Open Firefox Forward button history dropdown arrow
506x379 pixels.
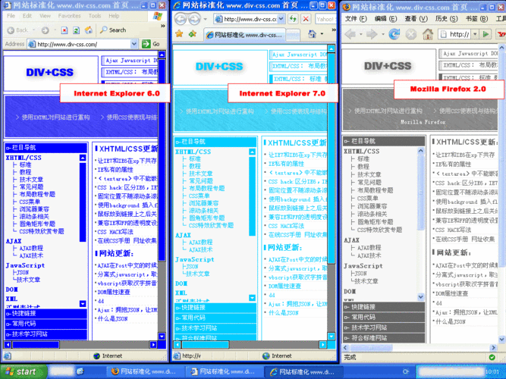tap(382, 34)
